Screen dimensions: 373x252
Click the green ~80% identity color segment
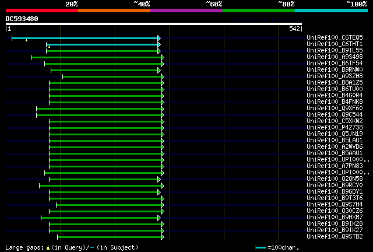pyautogui.click(x=259, y=10)
